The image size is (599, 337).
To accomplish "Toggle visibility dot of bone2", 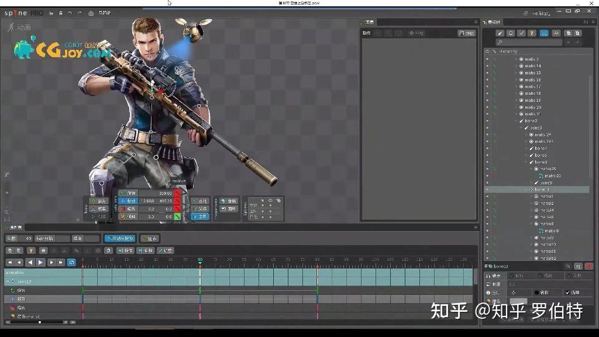I will [487, 121].
